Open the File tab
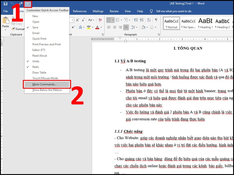Image resolution: width=234 pixels, height=175 pixels. pyautogui.click(x=6, y=11)
